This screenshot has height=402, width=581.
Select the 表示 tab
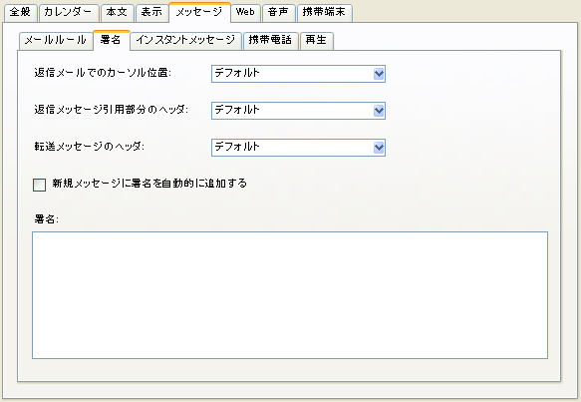pos(151,13)
